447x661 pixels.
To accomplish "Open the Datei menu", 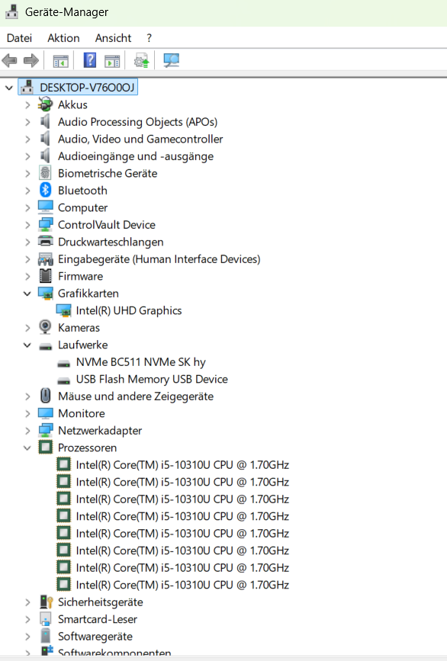I will (x=19, y=38).
